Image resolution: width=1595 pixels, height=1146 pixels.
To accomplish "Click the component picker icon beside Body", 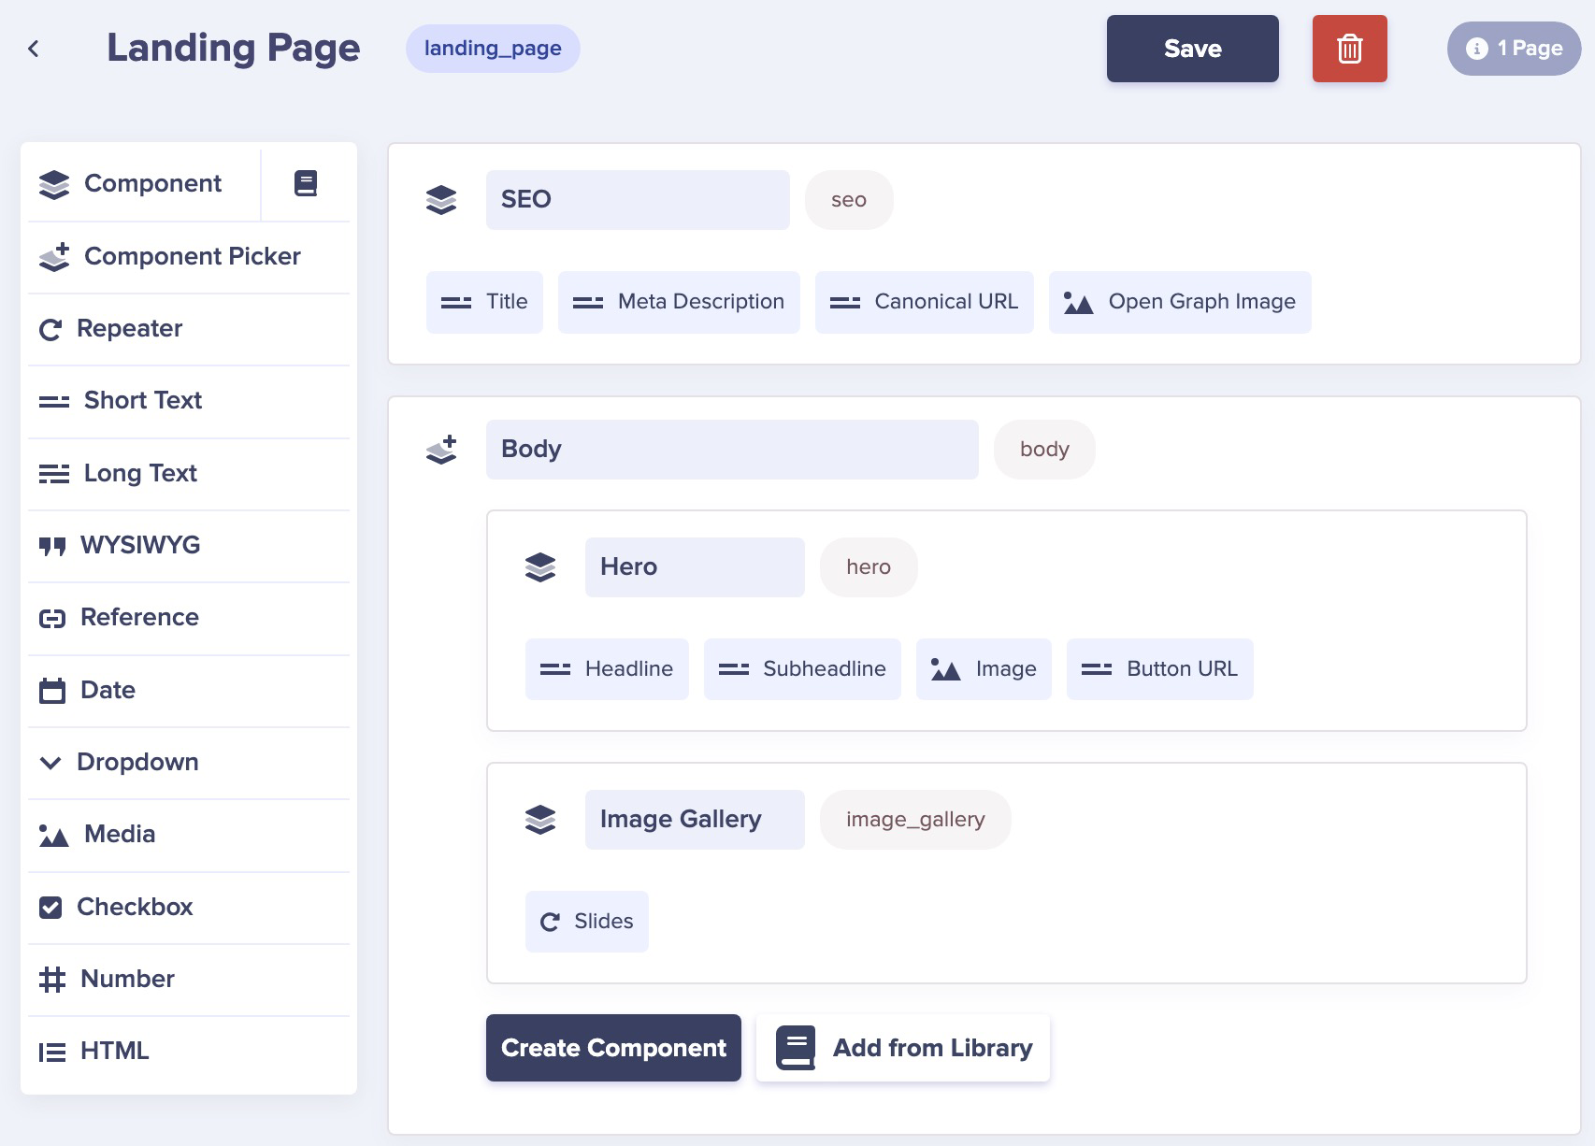I will 441,450.
